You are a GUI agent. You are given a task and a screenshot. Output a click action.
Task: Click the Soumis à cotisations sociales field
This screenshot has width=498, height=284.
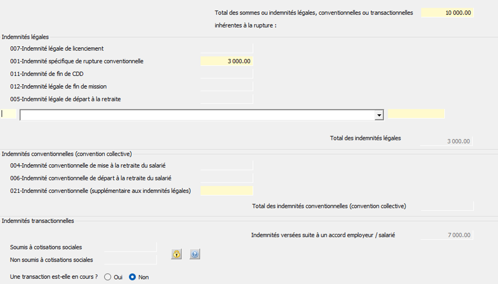click(x=131, y=247)
